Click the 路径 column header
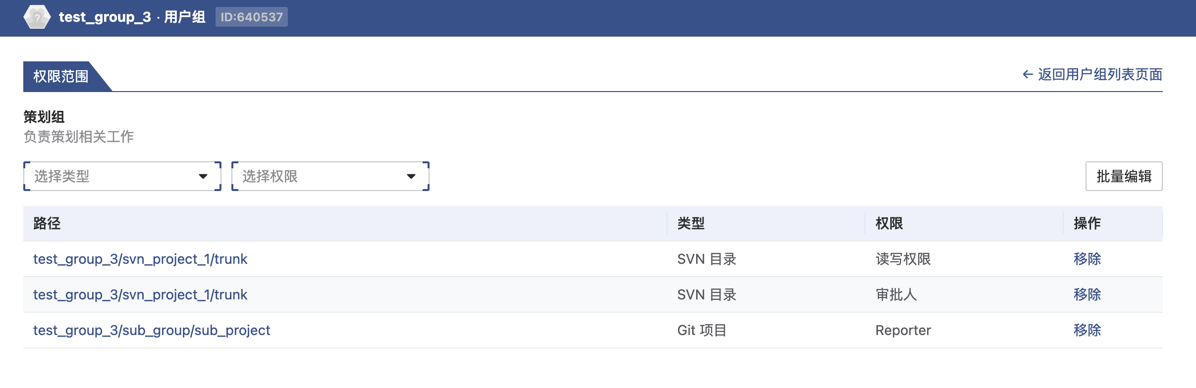Screen dimensions: 1196x388 [47, 223]
